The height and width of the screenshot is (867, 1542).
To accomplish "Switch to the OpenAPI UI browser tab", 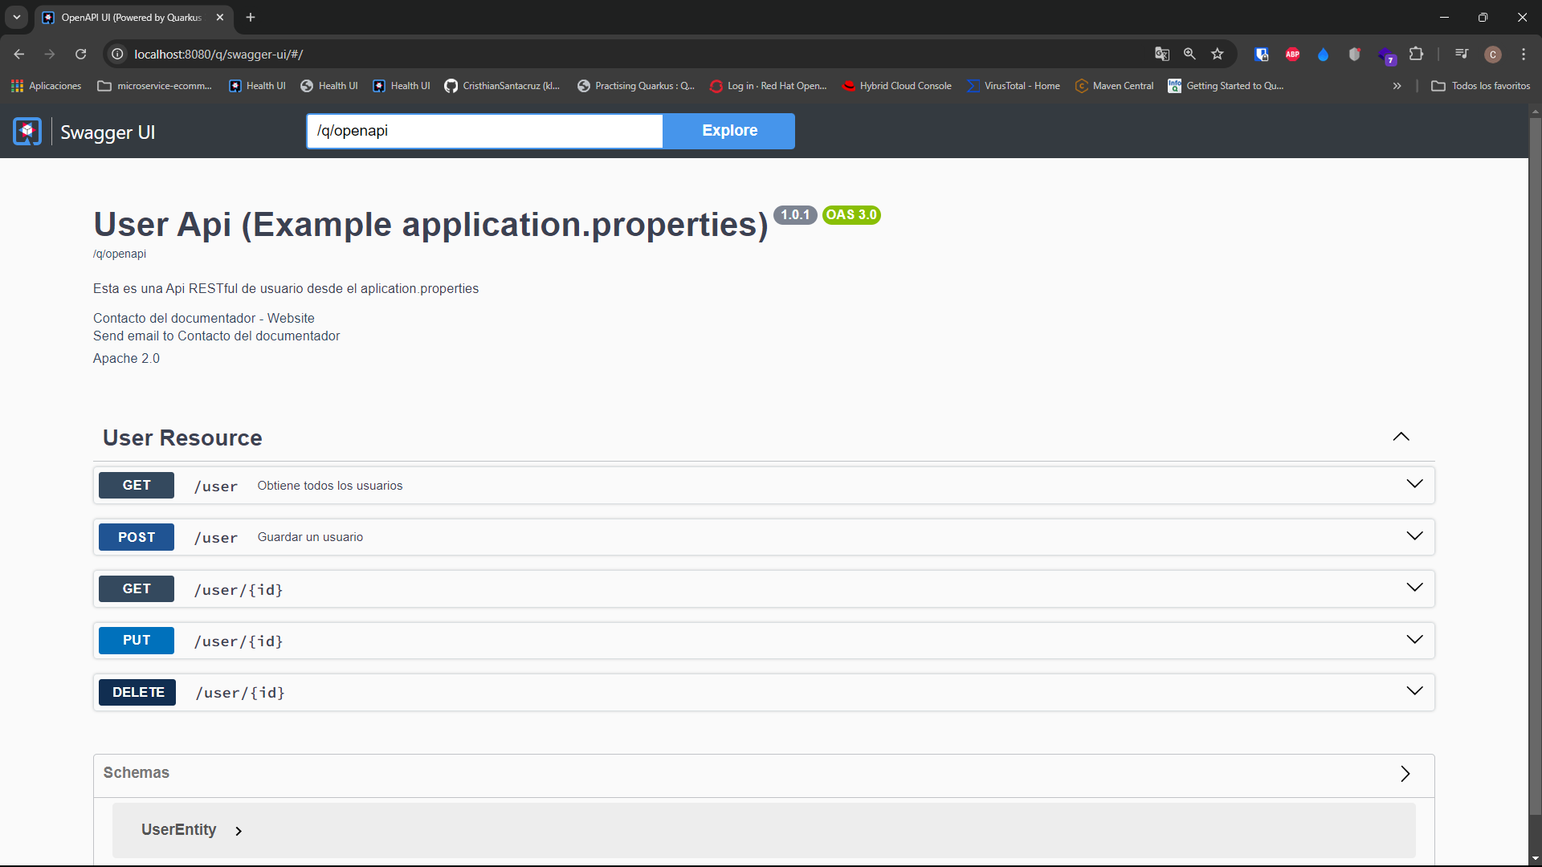I will click(128, 17).
